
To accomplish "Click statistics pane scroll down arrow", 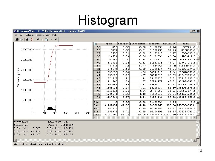I will click(198, 114).
